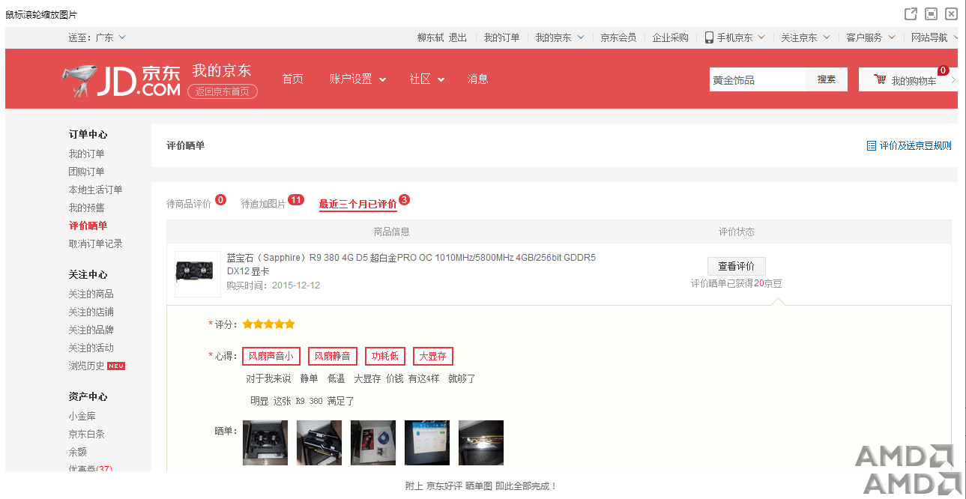
Task: Open the 企业采购 link
Action: pos(670,37)
